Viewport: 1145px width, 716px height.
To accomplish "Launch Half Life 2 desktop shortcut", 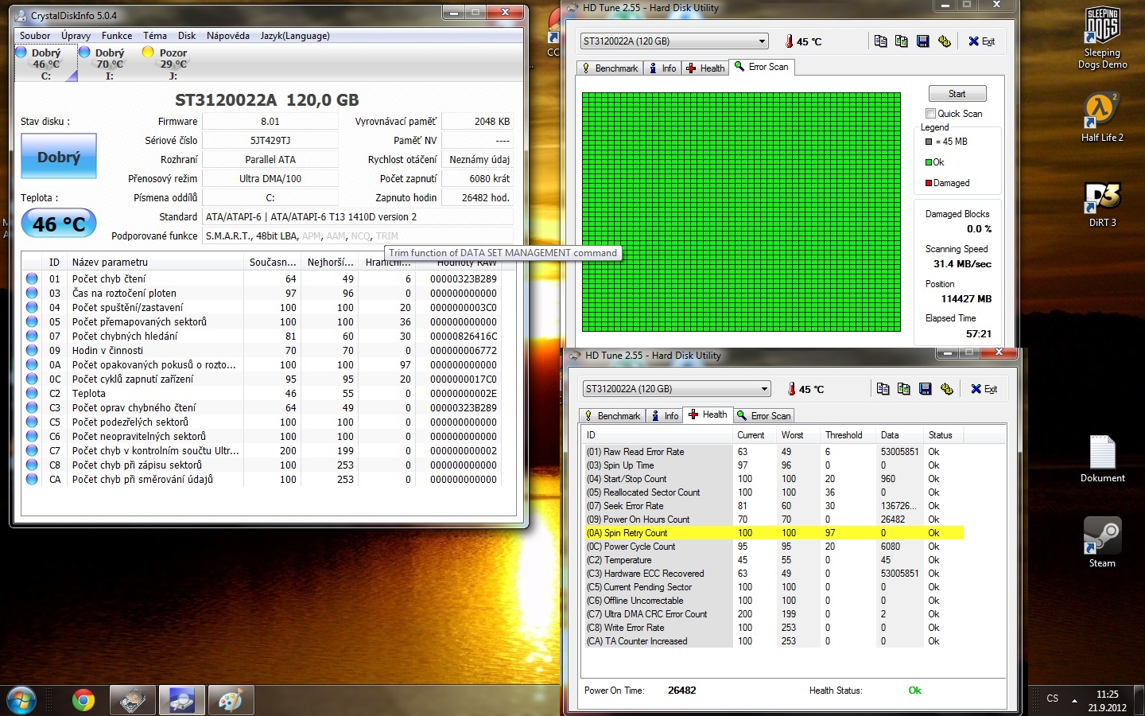I will tap(1103, 117).
